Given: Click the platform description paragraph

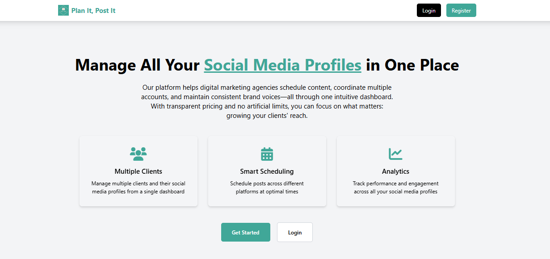Looking at the screenshot, I should pyautogui.click(x=267, y=101).
